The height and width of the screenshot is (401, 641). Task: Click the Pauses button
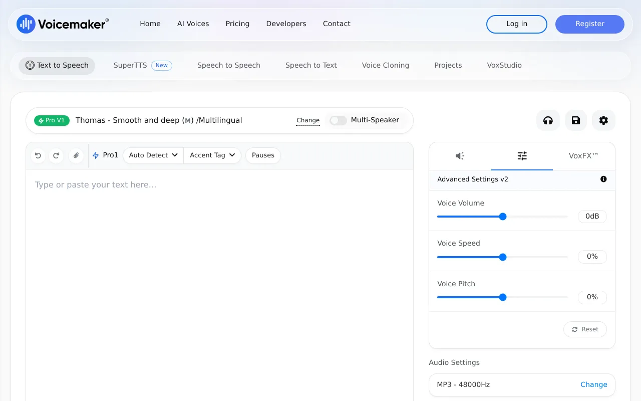pos(263,155)
